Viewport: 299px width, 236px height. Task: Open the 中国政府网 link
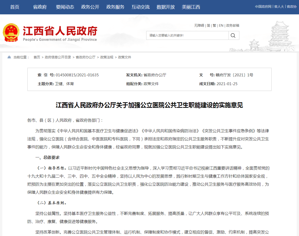(263, 7)
